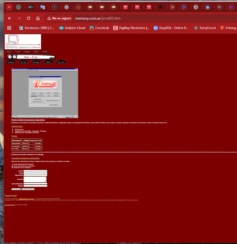Check Contactar con un Vendedor
The width and height of the screenshot is (237, 244).
click(12, 168)
